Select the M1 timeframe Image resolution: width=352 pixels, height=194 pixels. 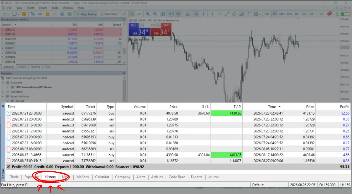tap(267, 14)
